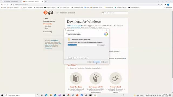173x97 pixels.
Task: Open PowerPoint from the taskbar
Action: (77, 95)
